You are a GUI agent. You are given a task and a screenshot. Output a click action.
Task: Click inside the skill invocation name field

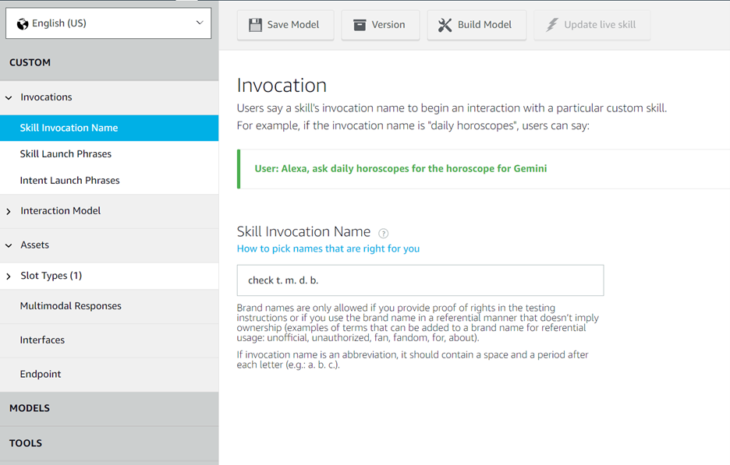point(420,280)
